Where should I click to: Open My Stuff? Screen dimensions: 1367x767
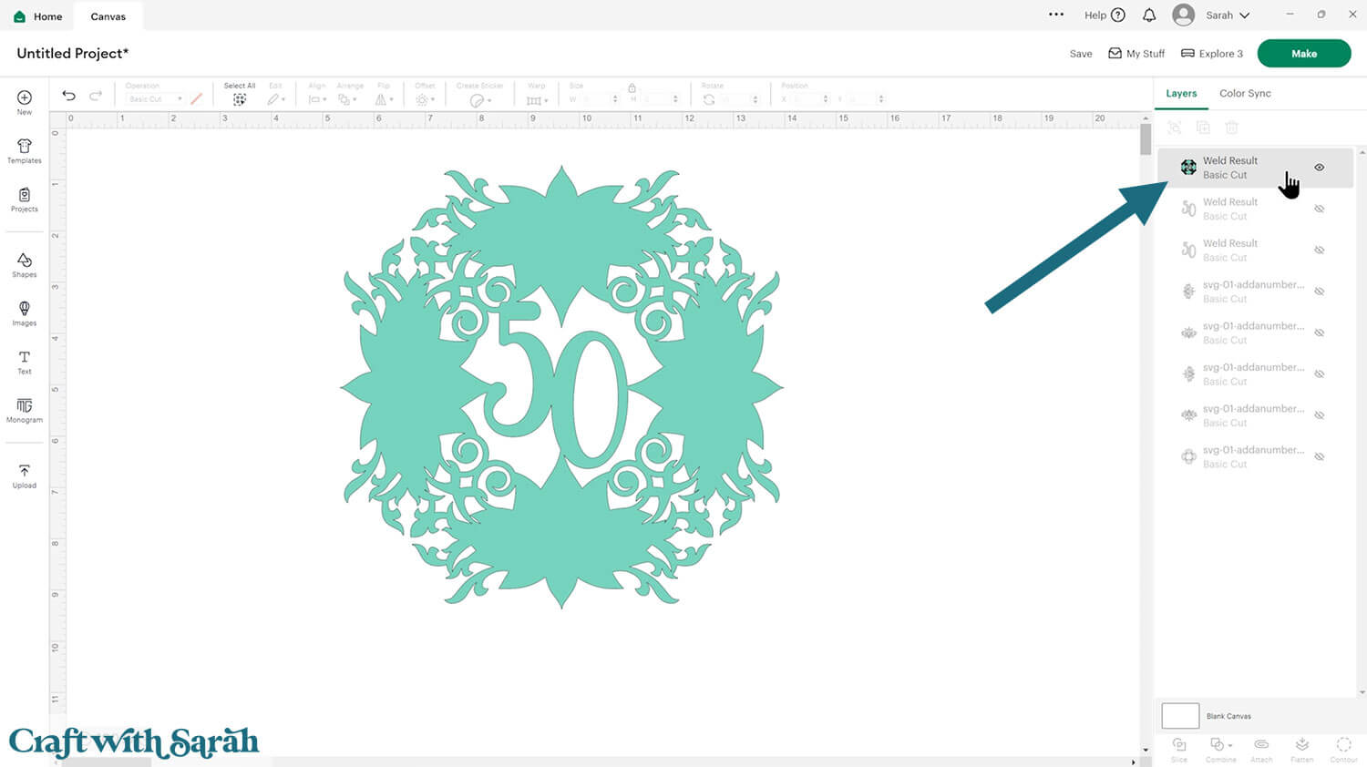[x=1136, y=54]
